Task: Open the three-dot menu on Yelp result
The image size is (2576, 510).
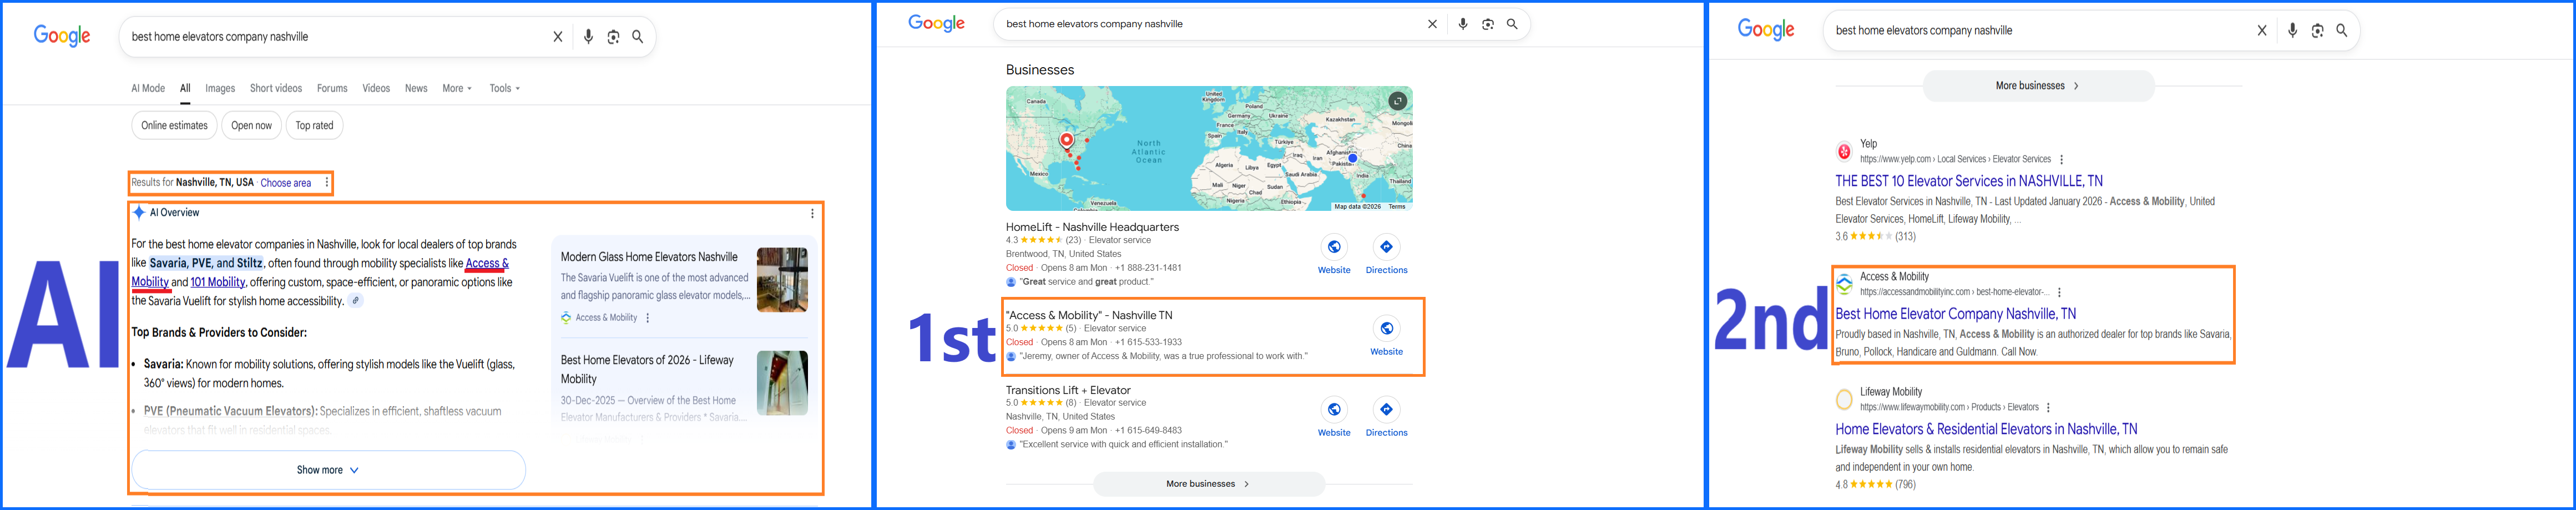Action: click(x=2061, y=160)
